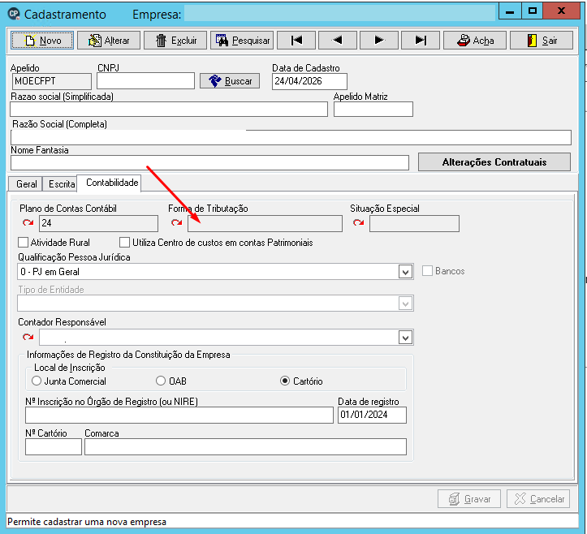587x534 pixels.
Task: Switch to the Geral tab
Action: [x=26, y=184]
